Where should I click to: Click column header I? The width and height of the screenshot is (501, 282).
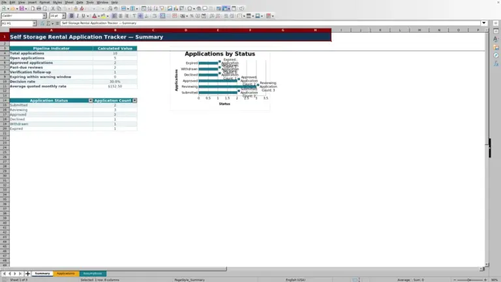[x=341, y=30]
